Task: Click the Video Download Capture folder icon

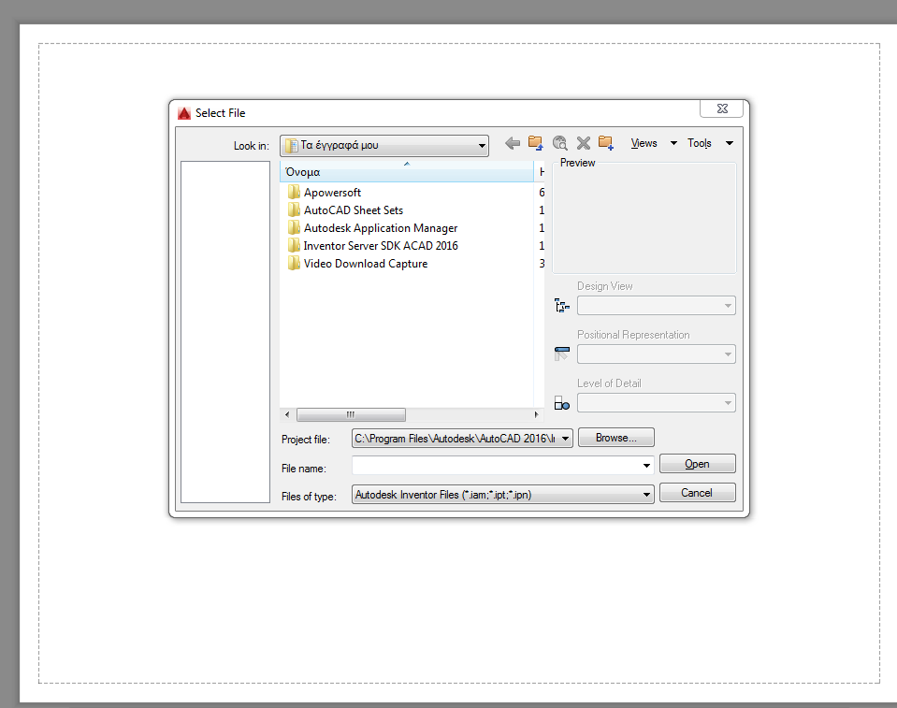Action: pyautogui.click(x=294, y=263)
